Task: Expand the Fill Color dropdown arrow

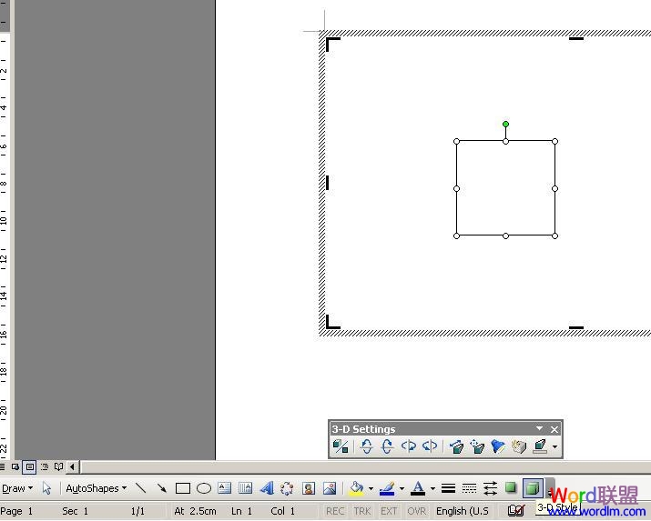Action: click(371, 488)
